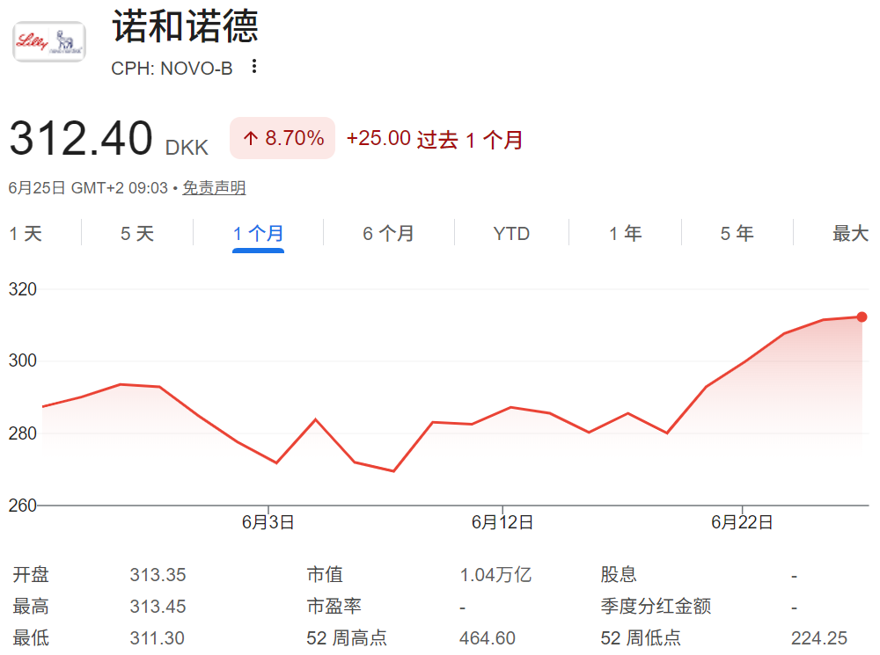Switch to the 5 天 range tab
Viewport: 880px width, 655px height.
click(137, 233)
